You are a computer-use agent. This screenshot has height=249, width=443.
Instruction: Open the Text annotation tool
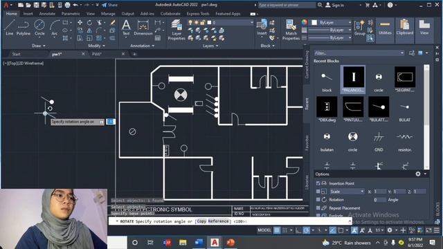(126, 28)
